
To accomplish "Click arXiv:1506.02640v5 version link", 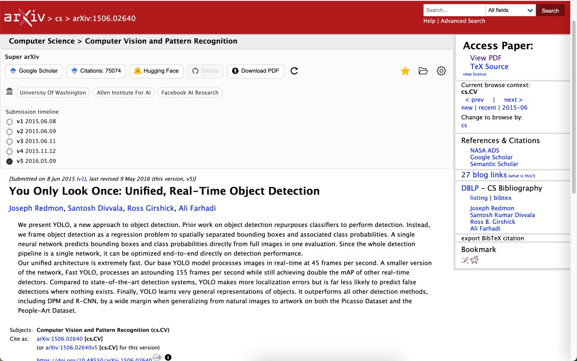I will [x=71, y=347].
